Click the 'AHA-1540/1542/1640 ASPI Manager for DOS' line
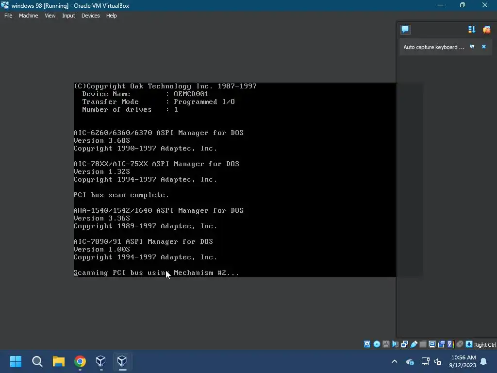Image resolution: width=497 pixels, height=373 pixels. [159, 210]
